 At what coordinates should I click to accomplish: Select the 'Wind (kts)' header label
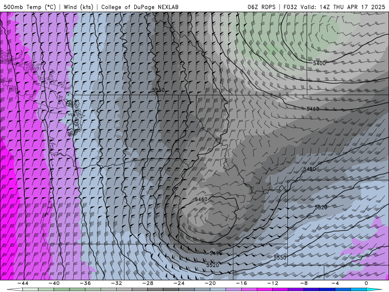[78, 7]
